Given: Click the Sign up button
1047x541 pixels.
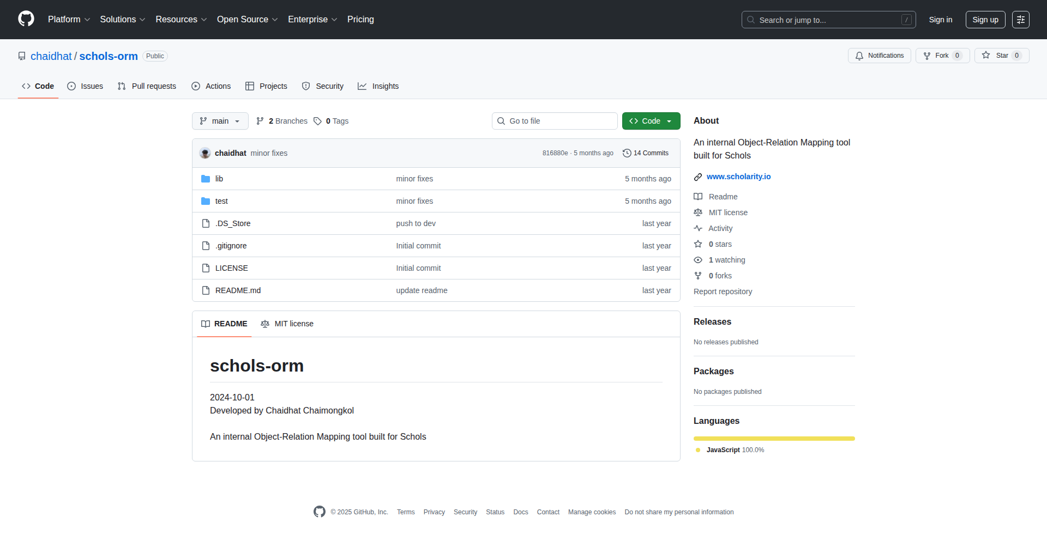Looking at the screenshot, I should [985, 20].
